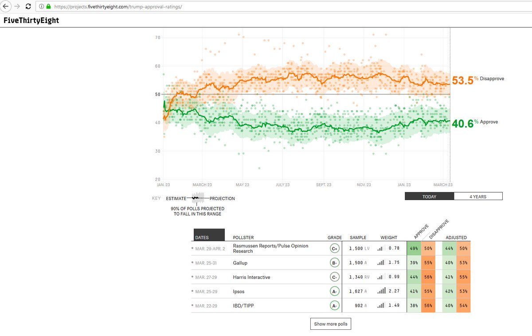Screen dimensions: 532x336
Task: Click the browser back arrow button
Action: [6, 7]
